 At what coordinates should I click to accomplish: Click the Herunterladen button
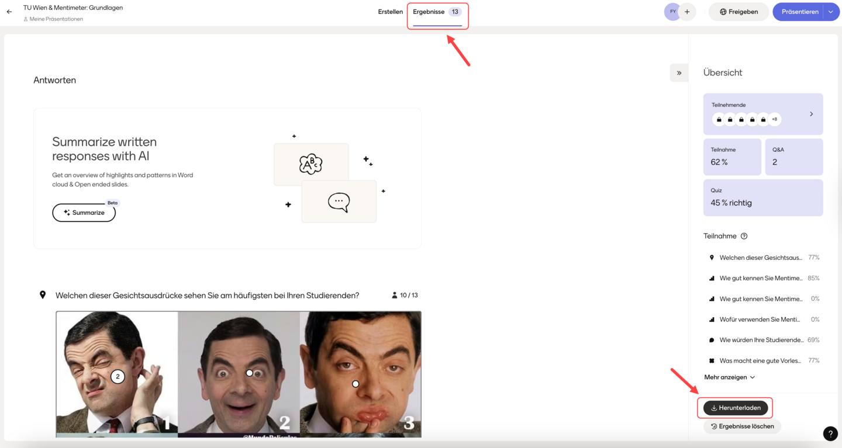click(736, 408)
